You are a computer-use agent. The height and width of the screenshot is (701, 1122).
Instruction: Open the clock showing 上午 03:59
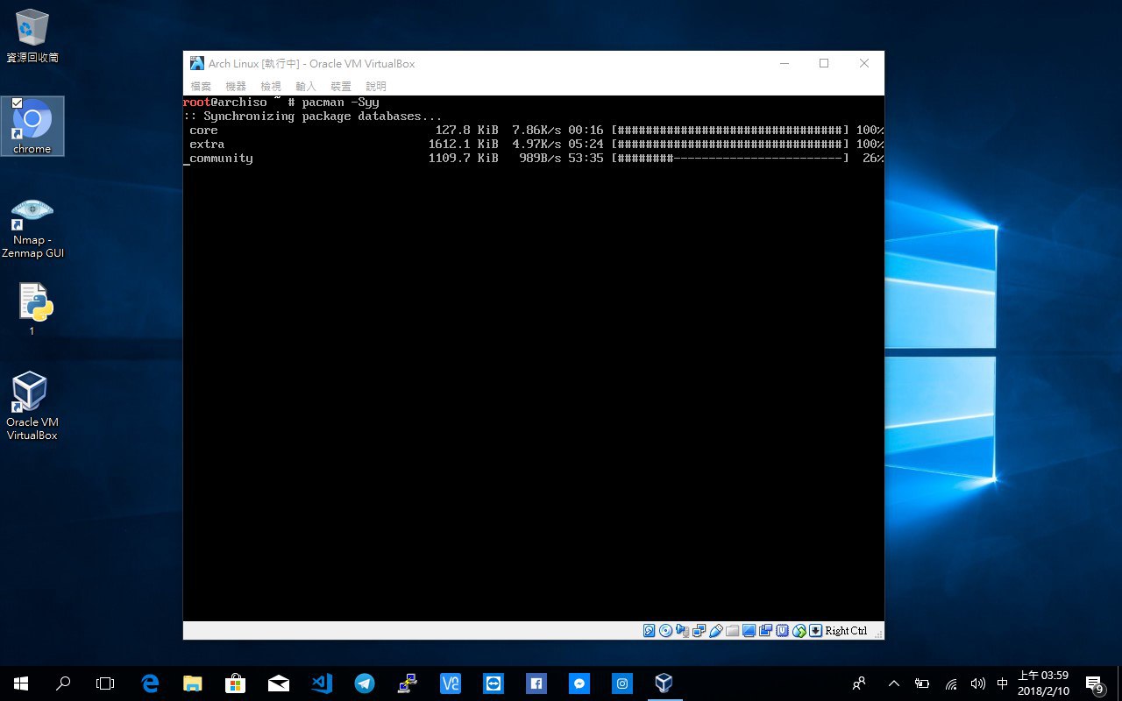[1043, 683]
